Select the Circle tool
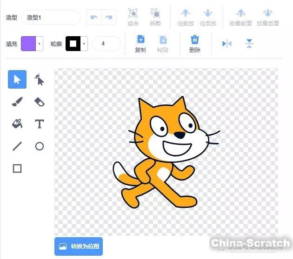Screen dimensions: 293x259 (40, 146)
